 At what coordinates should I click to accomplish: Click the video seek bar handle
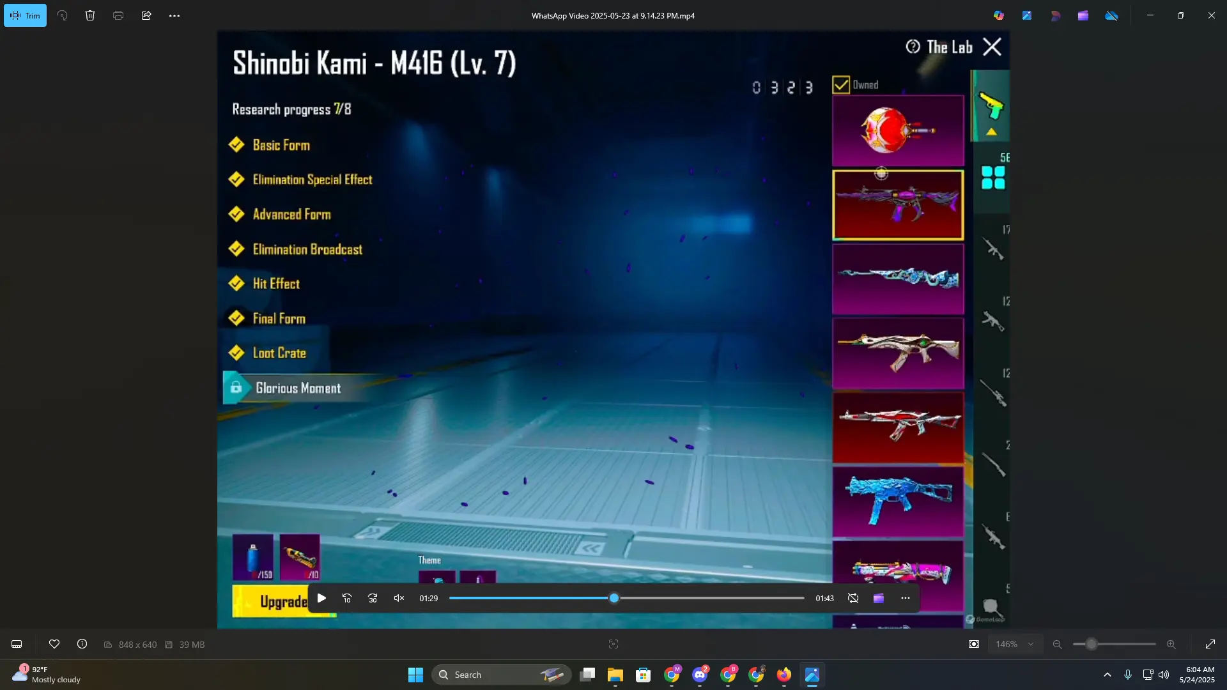(x=614, y=598)
